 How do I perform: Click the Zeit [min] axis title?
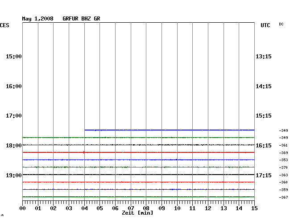click(x=137, y=213)
